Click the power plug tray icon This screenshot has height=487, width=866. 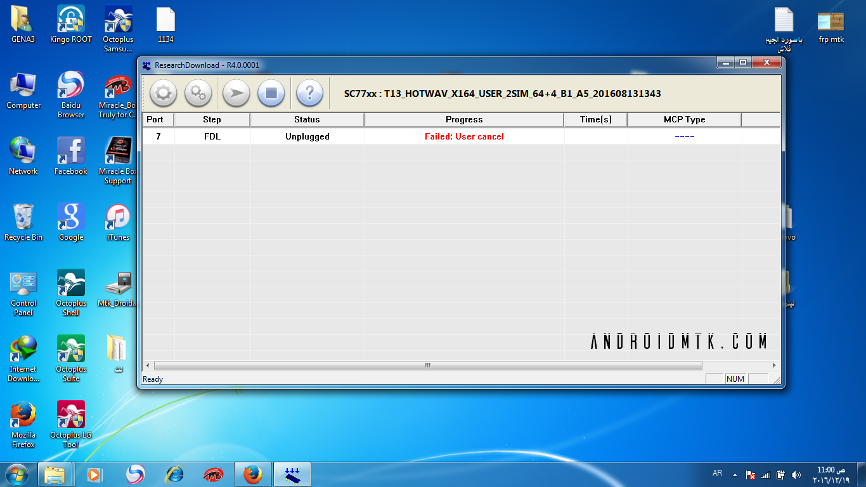coord(781,474)
